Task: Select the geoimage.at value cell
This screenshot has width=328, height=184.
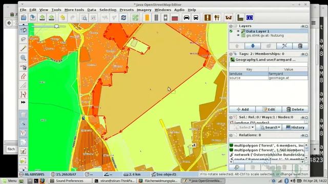Action: [288, 78]
